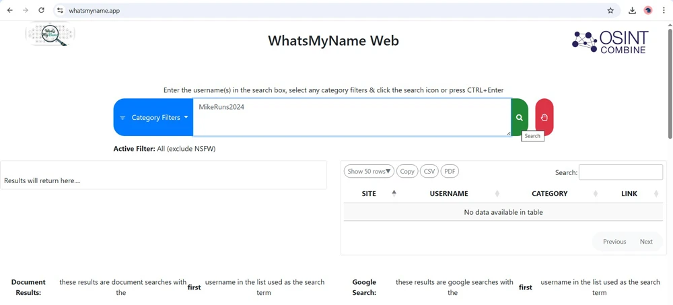Click the SITE column header
The image size is (673, 305).
click(369, 194)
